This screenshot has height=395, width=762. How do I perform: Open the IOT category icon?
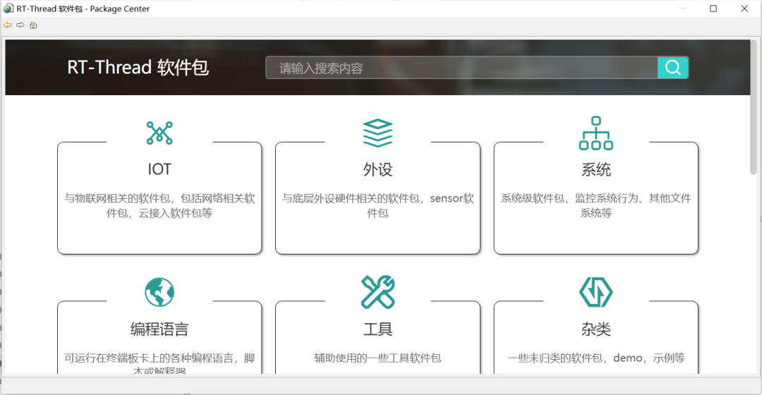(159, 133)
